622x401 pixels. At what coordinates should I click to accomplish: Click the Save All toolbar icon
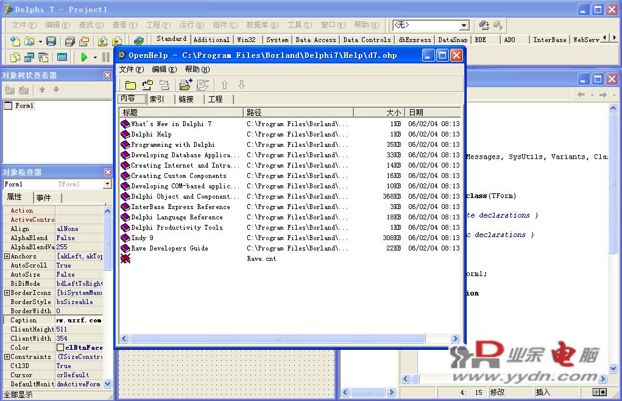pos(69,41)
